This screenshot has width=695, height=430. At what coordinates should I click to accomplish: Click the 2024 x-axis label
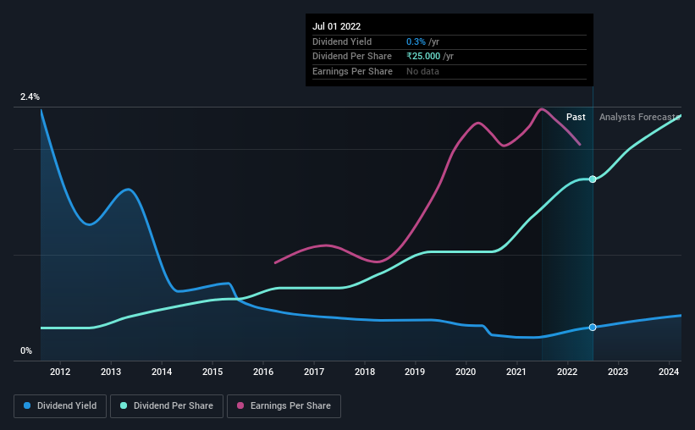pos(669,372)
